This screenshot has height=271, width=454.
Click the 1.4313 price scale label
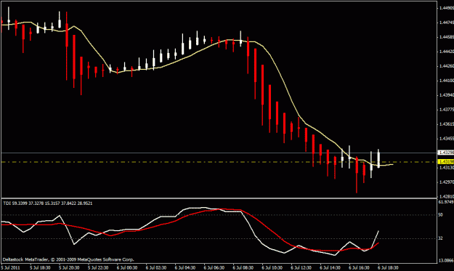(x=447, y=167)
